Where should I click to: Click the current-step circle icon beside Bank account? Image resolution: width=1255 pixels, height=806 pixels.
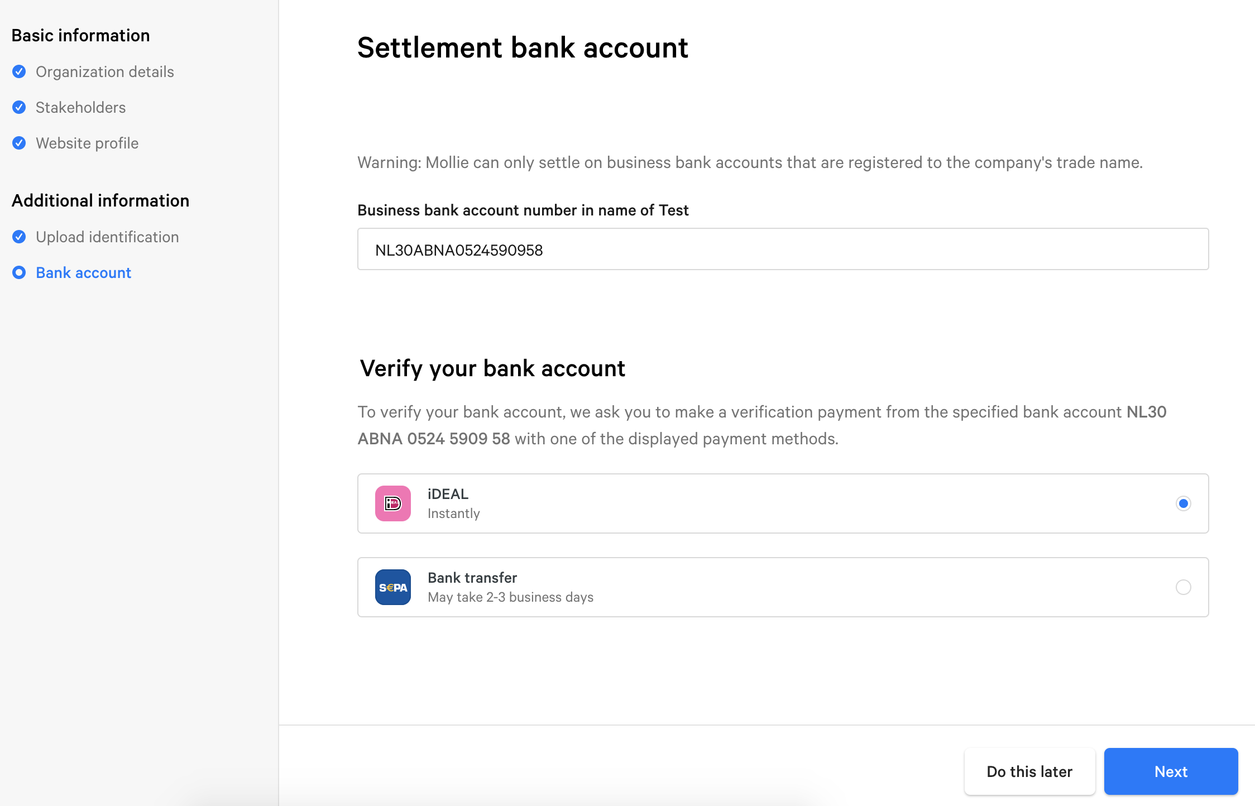[x=19, y=272]
